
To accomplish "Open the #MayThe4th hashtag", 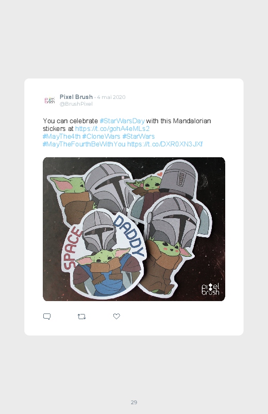I will pyautogui.click(x=61, y=136).
